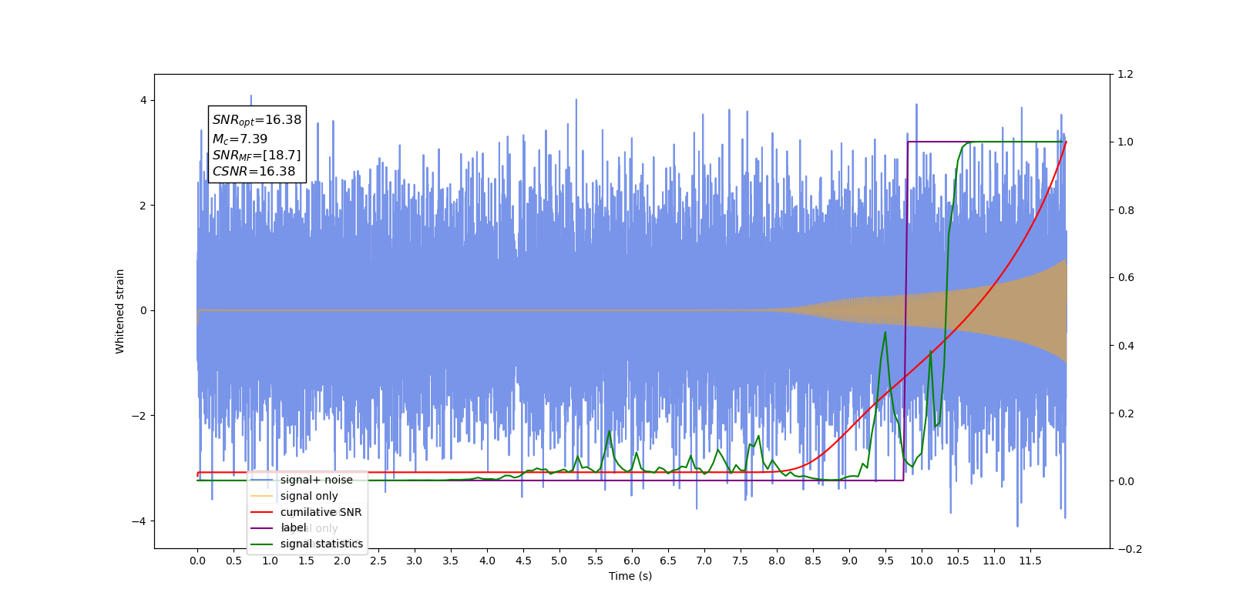Click the SNRopt=16.38 annotation line
Image resolution: width=1233 pixels, height=616 pixels.
pyautogui.click(x=257, y=120)
